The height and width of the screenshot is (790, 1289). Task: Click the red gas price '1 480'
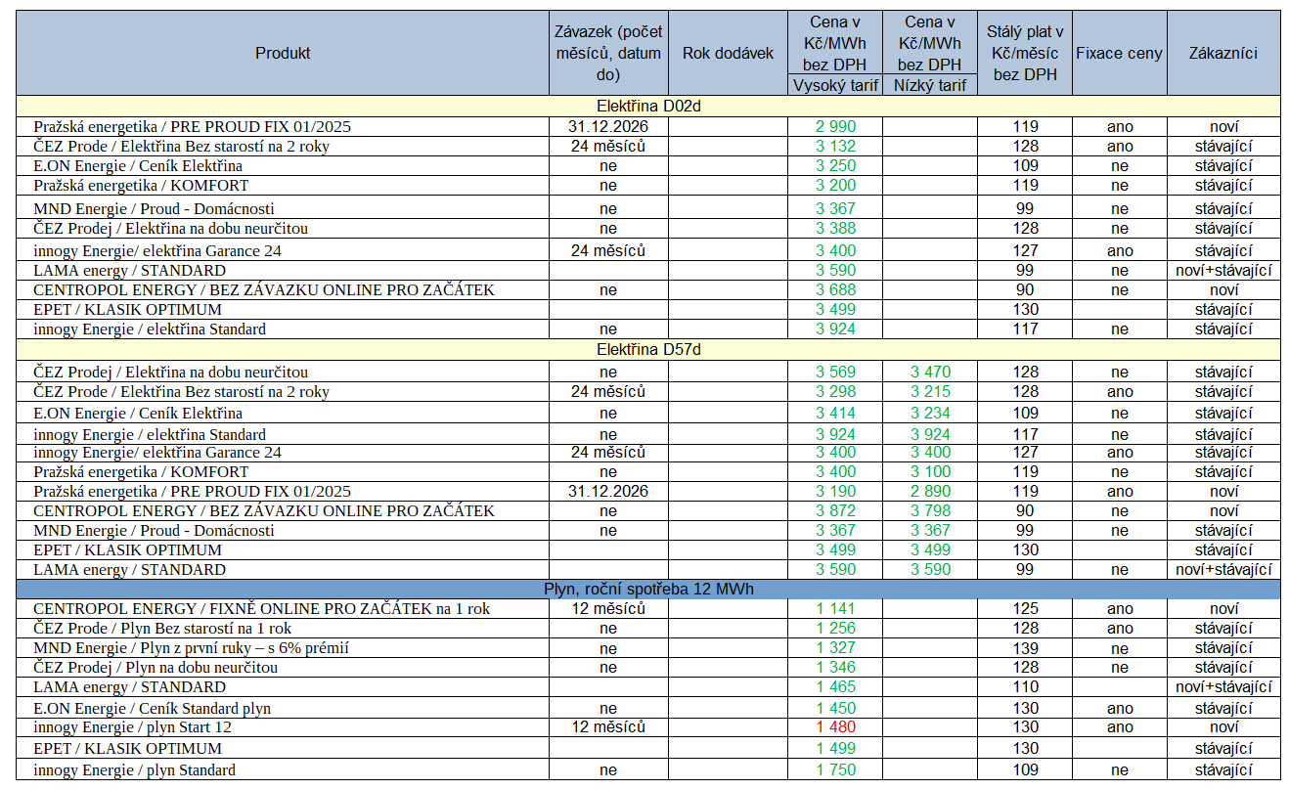pyautogui.click(x=835, y=727)
